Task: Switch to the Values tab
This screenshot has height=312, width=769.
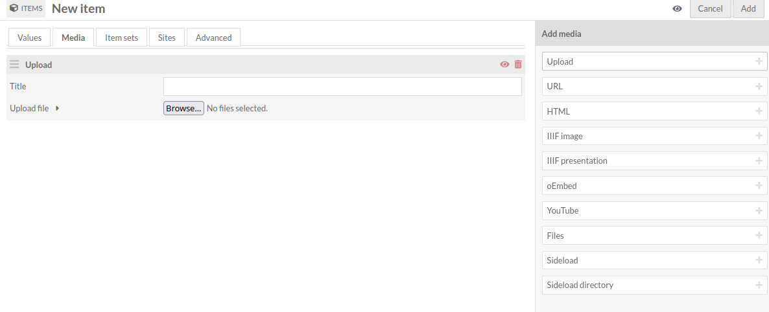Action: tap(29, 38)
